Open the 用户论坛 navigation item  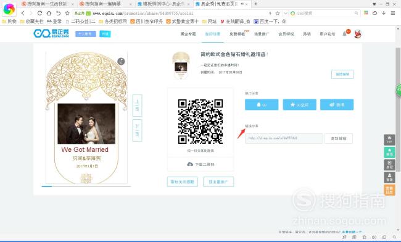click(x=328, y=34)
